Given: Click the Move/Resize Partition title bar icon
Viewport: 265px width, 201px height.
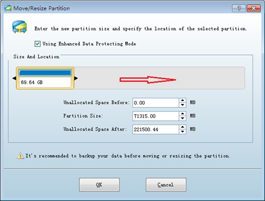Looking at the screenshot, I should tap(8, 8).
